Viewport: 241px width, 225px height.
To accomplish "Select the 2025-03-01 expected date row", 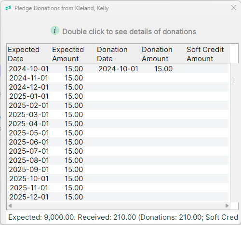I will pyautogui.click(x=118, y=115).
